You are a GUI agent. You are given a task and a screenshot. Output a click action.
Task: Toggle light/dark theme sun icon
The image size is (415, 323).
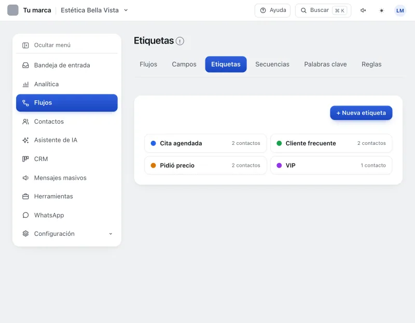point(381,10)
